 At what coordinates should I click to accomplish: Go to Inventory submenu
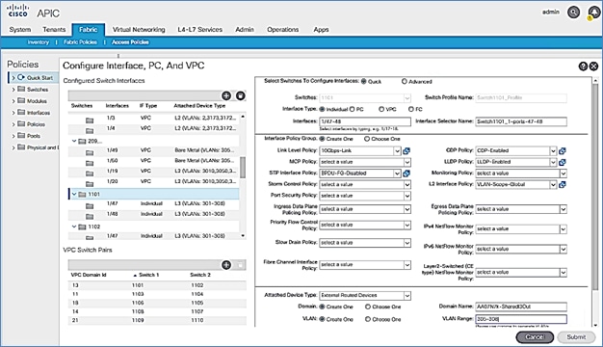(x=39, y=42)
